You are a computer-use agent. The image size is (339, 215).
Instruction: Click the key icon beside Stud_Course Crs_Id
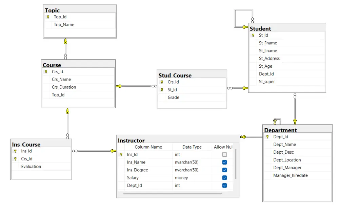coord(162,82)
